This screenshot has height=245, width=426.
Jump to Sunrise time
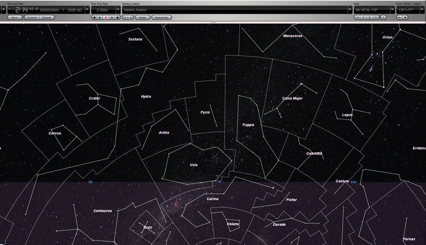pyautogui.click(x=31, y=17)
